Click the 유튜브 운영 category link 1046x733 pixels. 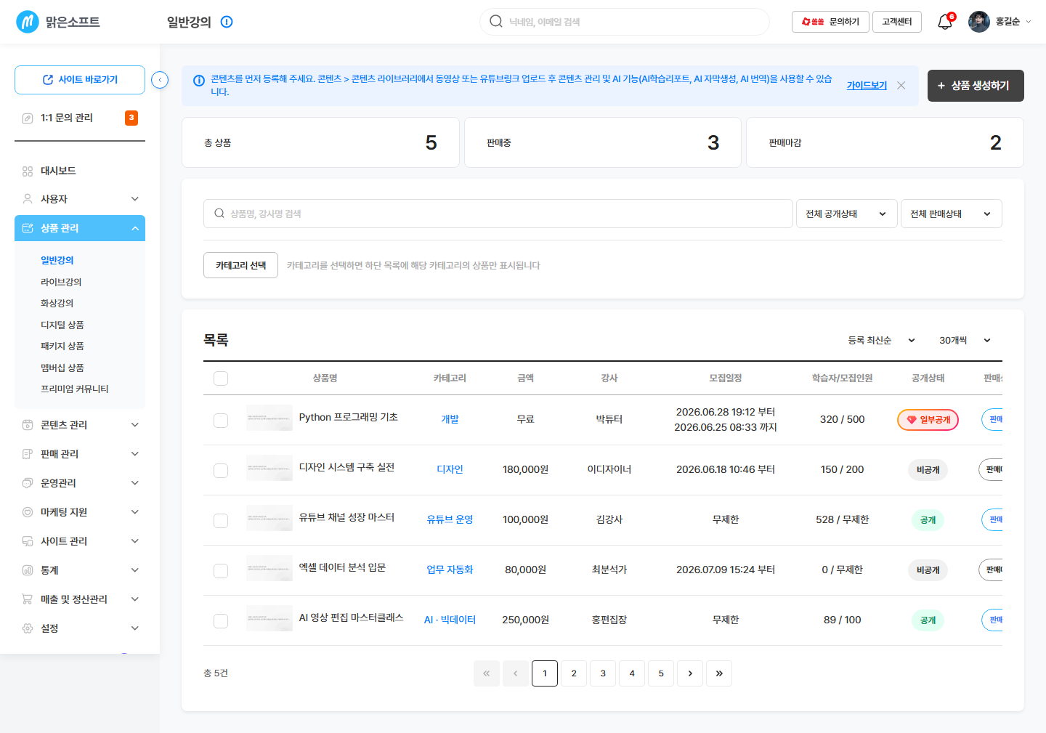(x=450, y=519)
